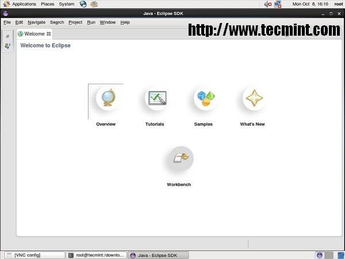Switch to the empty second workspace
Screen dimensions: 345x259
click(329, 255)
